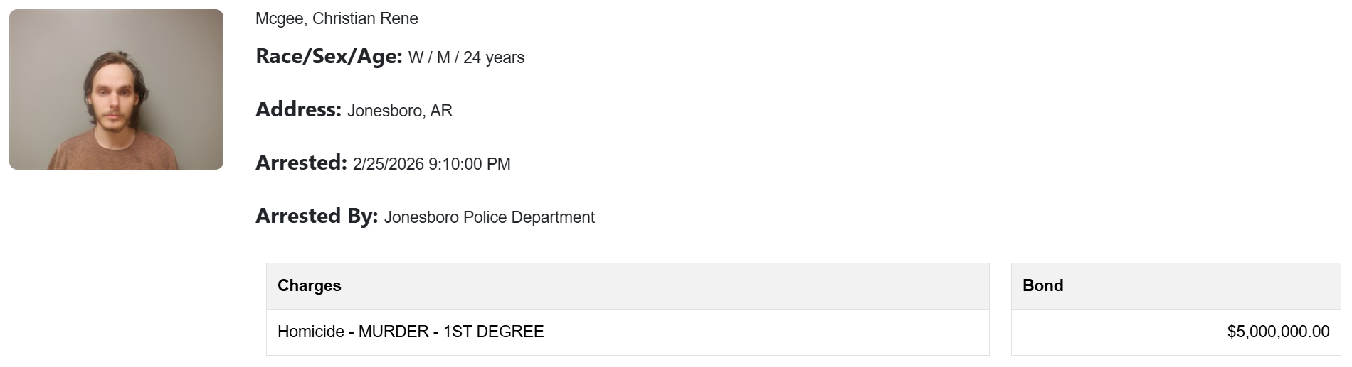Viewport: 1352px width, 367px height.
Task: Click the Arrested By label
Action: coord(317,216)
